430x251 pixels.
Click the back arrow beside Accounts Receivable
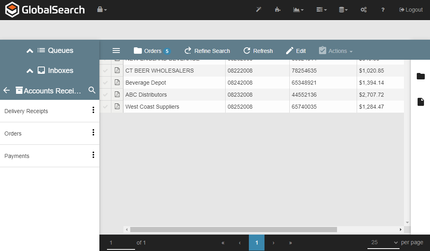tap(6, 90)
